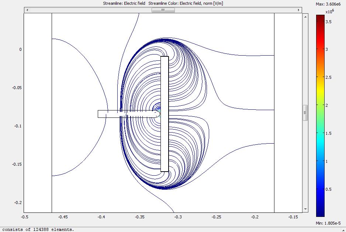Select the horizontal rod electrode shape
The width and height of the screenshot is (346, 232).
coord(125,114)
